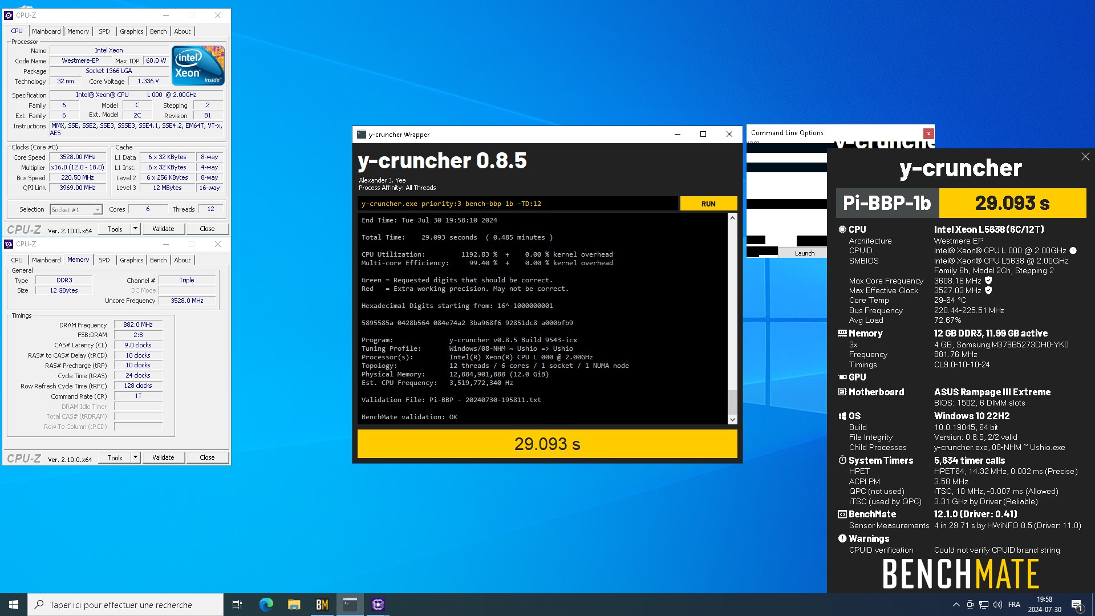This screenshot has width=1095, height=616.
Task: Click yellow RUN button in y-cruncher
Action: 708,204
